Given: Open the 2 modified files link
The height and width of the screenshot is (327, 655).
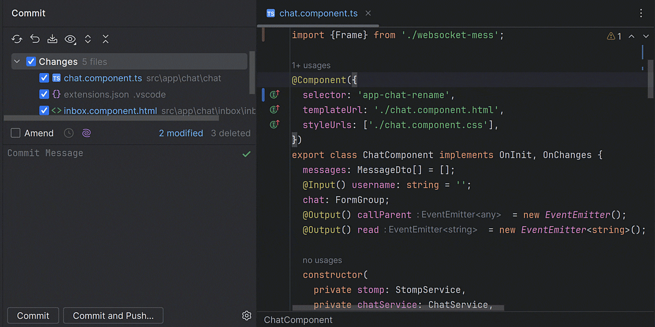Looking at the screenshot, I should 181,132.
